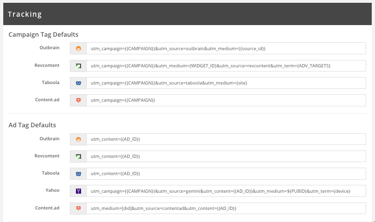Viewport: 375px width, 222px height.
Task: Click Content.ad icon under Campaign Tag Defaults
Action: tap(78, 100)
